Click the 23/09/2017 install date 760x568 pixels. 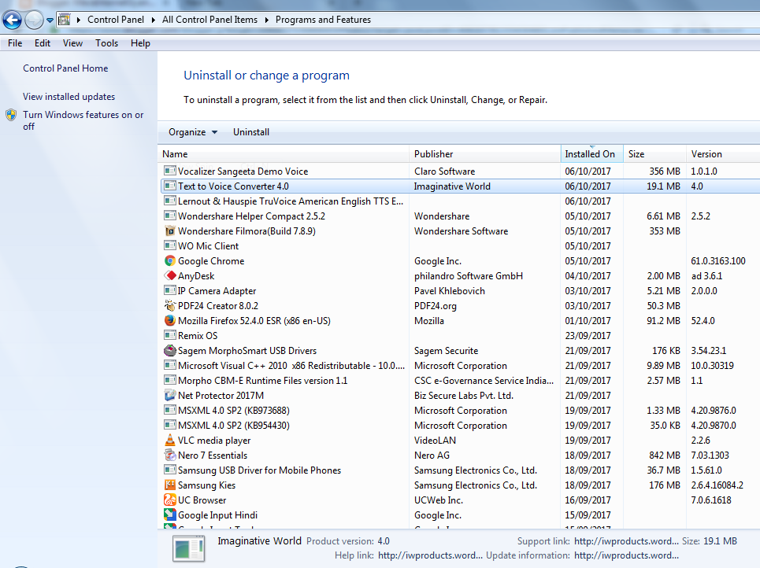tap(588, 336)
